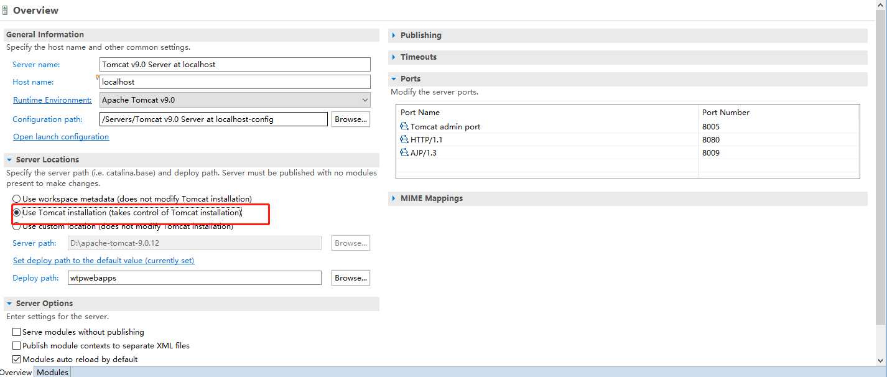
Task: Check Publish module contexts to separate XML files
Action: click(17, 345)
